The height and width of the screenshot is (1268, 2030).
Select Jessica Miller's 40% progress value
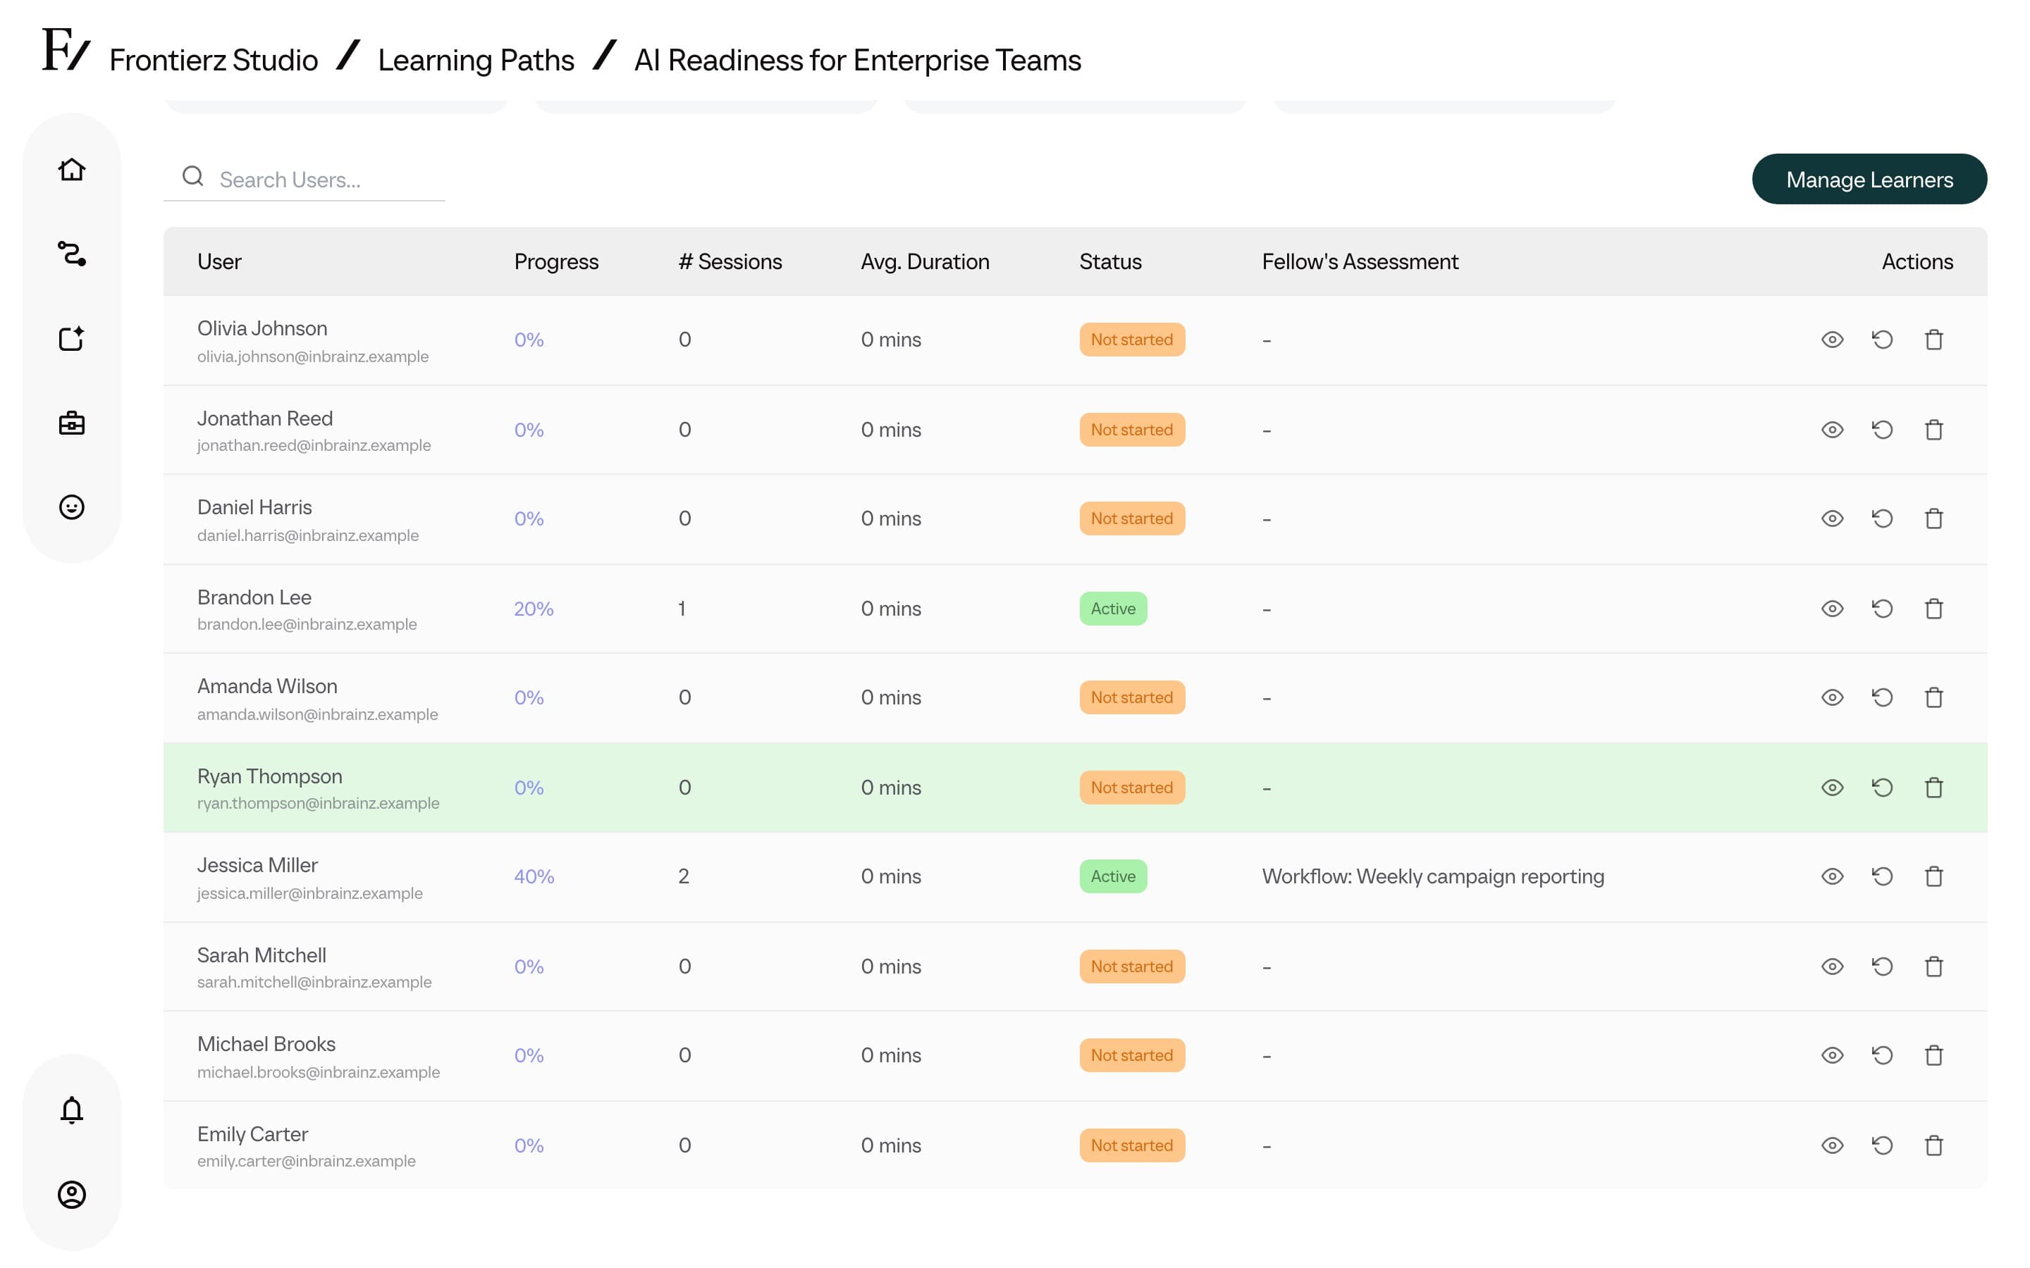tap(534, 876)
